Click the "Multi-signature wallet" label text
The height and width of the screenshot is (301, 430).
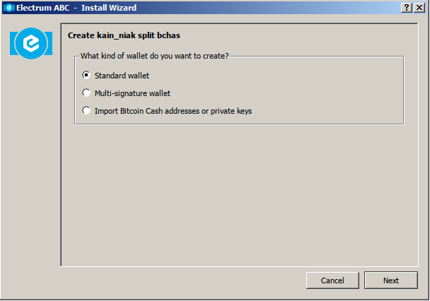pos(132,93)
